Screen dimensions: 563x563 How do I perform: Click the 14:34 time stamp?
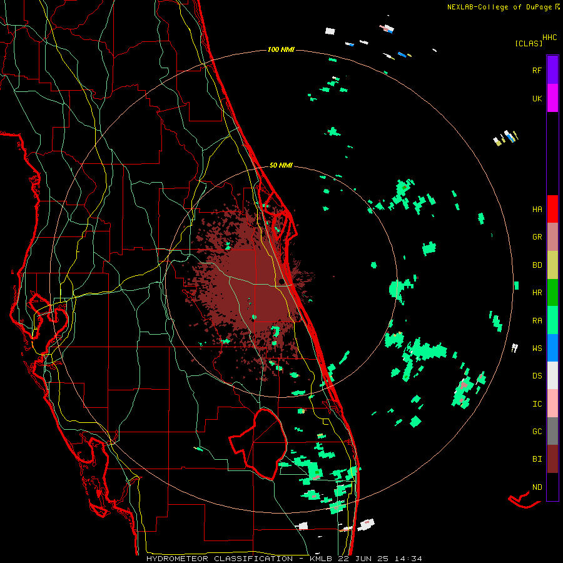click(408, 559)
